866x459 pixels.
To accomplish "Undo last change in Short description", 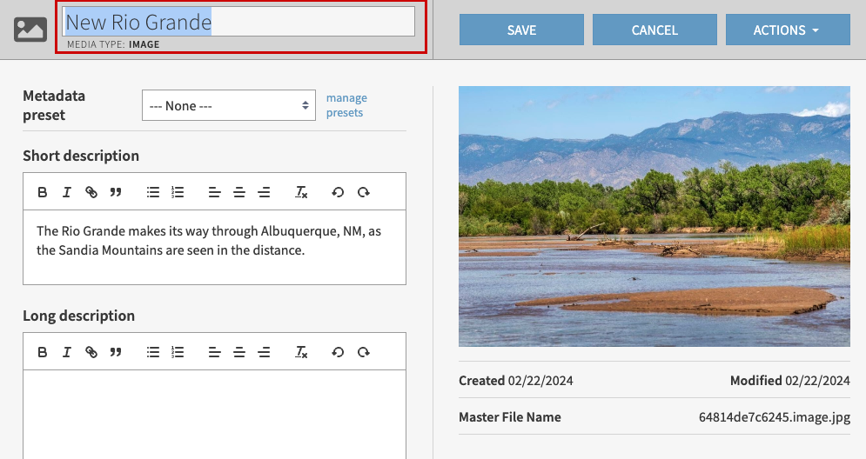I will (x=338, y=192).
